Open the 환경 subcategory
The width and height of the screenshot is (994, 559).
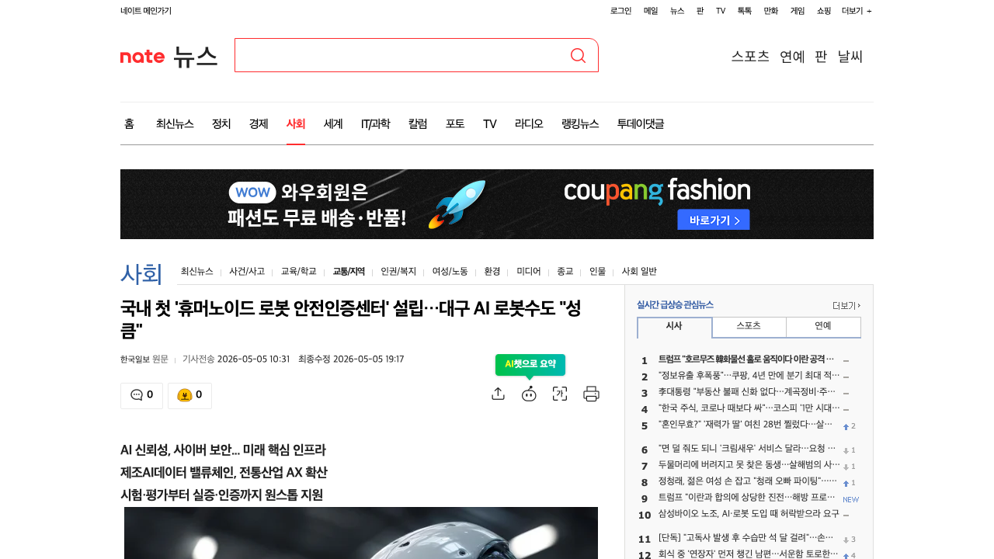click(492, 271)
